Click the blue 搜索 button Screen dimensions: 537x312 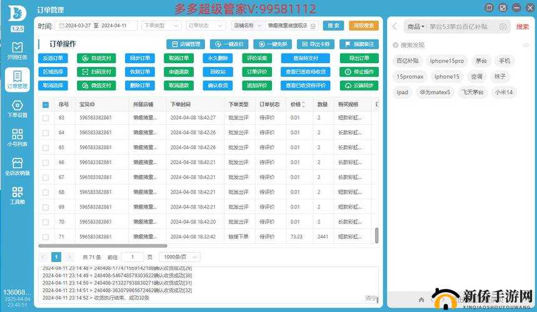tap(333, 26)
